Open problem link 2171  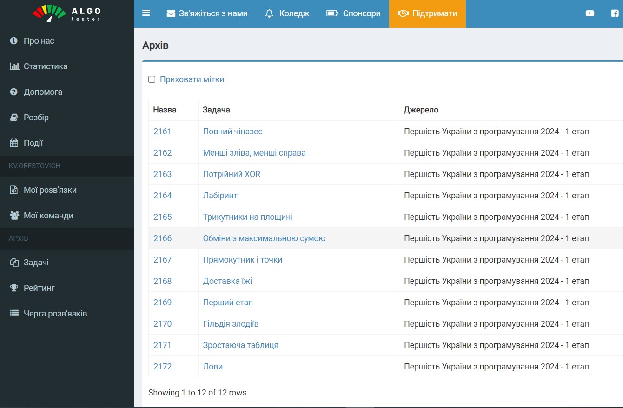point(162,345)
